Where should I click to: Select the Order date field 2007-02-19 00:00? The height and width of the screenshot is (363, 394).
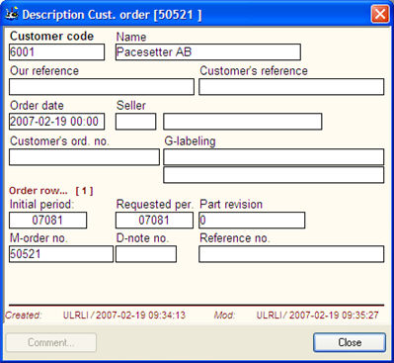56,122
